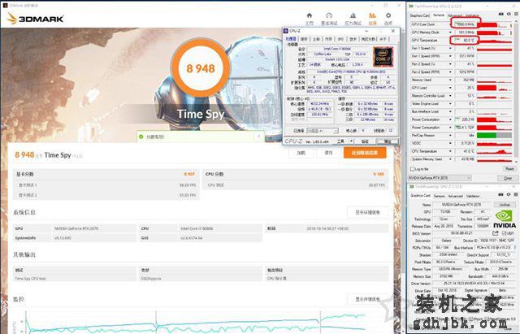The width and height of the screenshot is (520, 334).
Task: Open the 3DMark stress tests icon
Action: click(x=353, y=15)
